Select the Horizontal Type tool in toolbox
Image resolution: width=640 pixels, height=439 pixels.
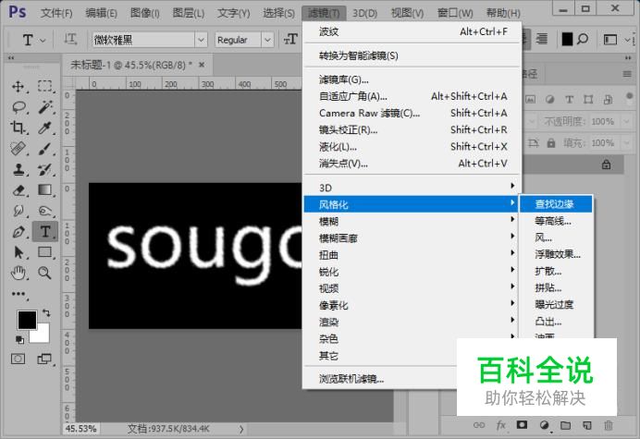[x=45, y=232]
